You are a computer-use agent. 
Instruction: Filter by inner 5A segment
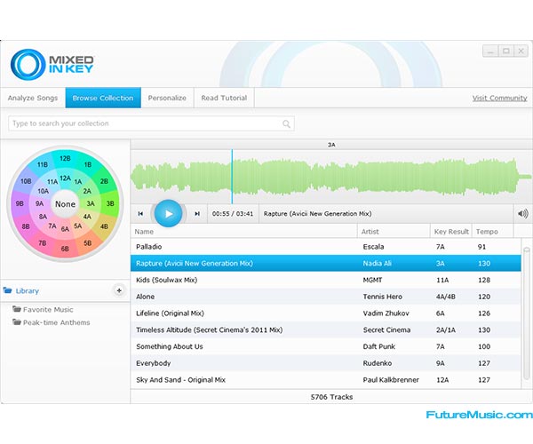pyautogui.click(x=78, y=226)
